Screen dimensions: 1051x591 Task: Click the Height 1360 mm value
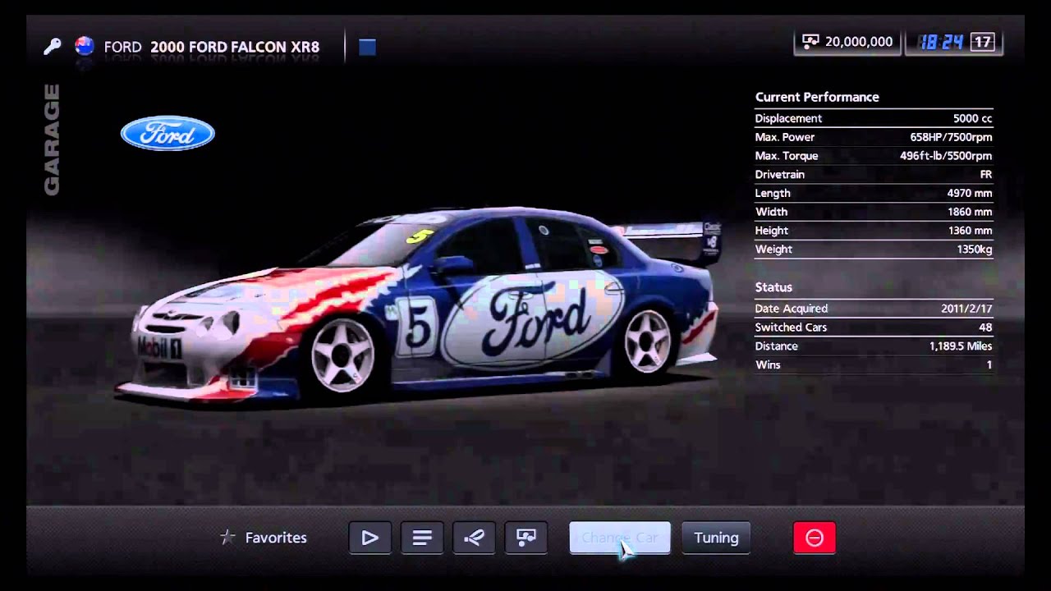point(970,231)
